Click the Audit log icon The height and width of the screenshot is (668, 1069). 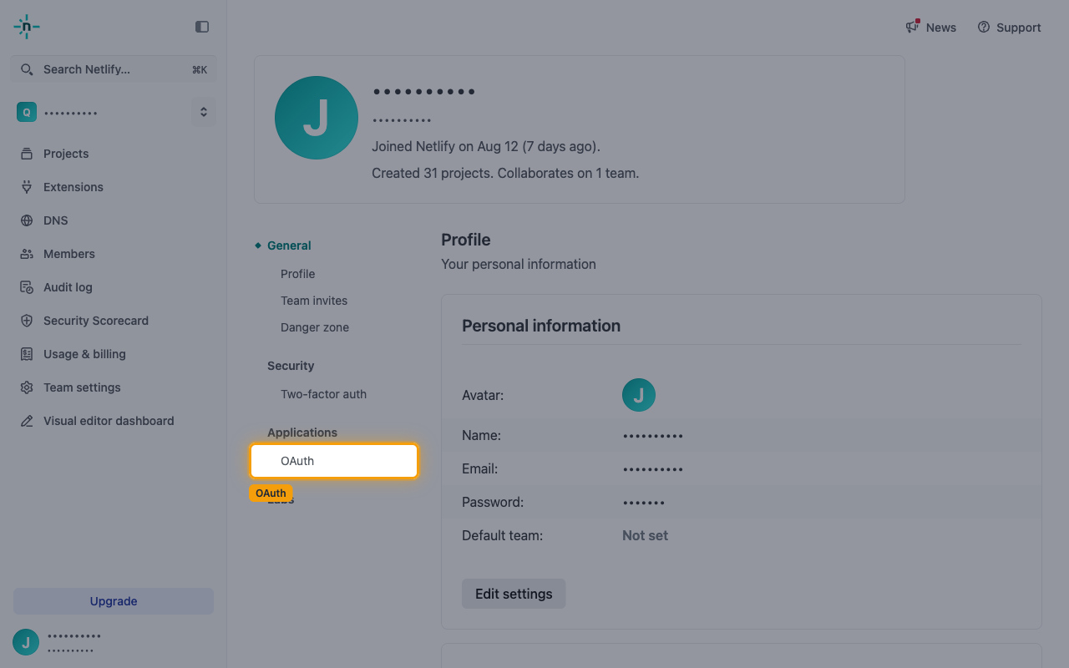click(27, 287)
